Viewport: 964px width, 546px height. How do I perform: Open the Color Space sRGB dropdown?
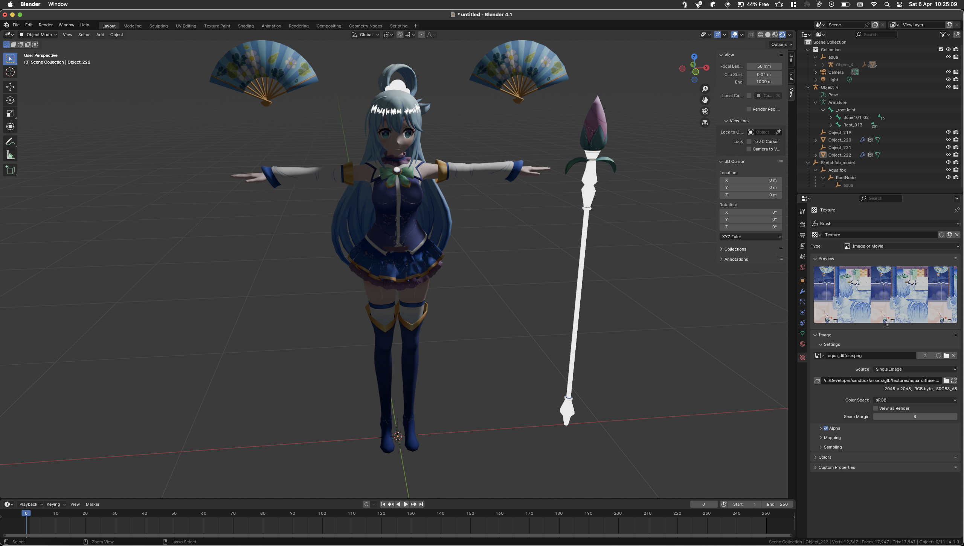(x=915, y=400)
